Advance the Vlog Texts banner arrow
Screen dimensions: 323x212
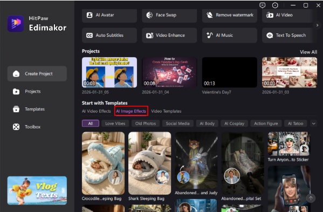(63, 190)
